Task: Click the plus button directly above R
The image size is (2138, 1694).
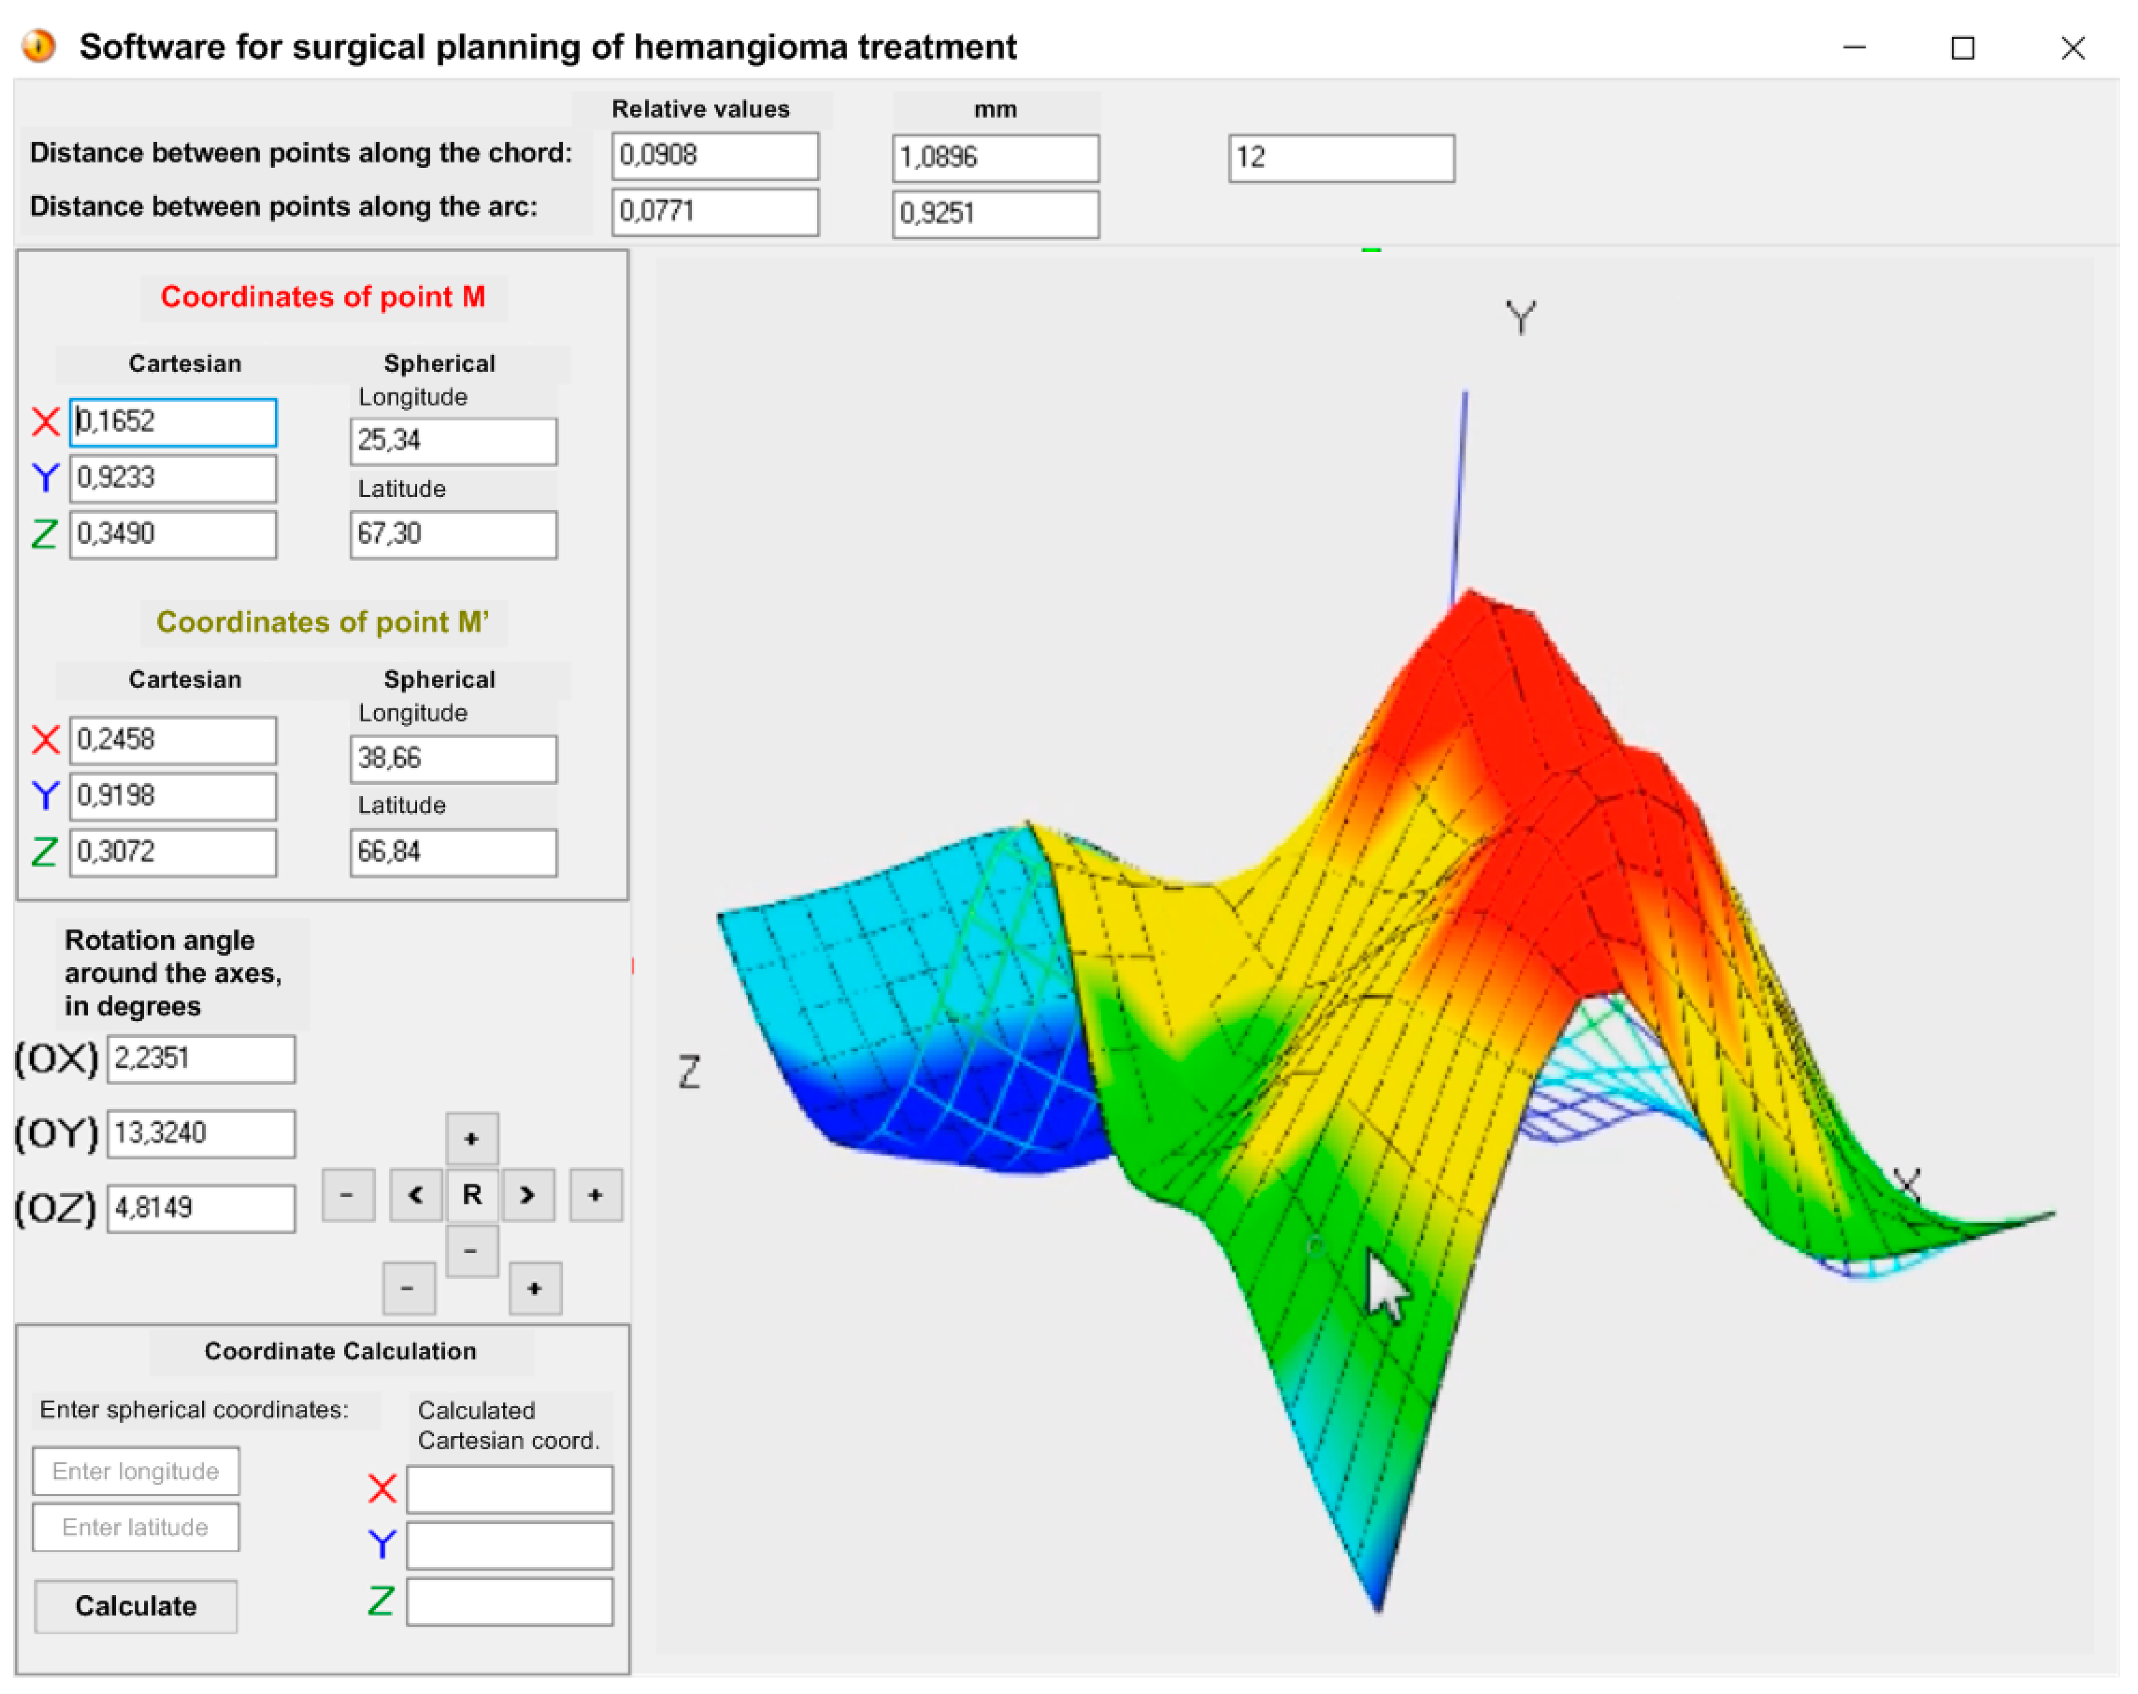Action: tap(472, 1138)
